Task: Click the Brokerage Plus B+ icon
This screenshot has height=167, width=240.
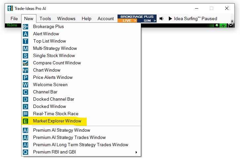Action: click(x=25, y=26)
